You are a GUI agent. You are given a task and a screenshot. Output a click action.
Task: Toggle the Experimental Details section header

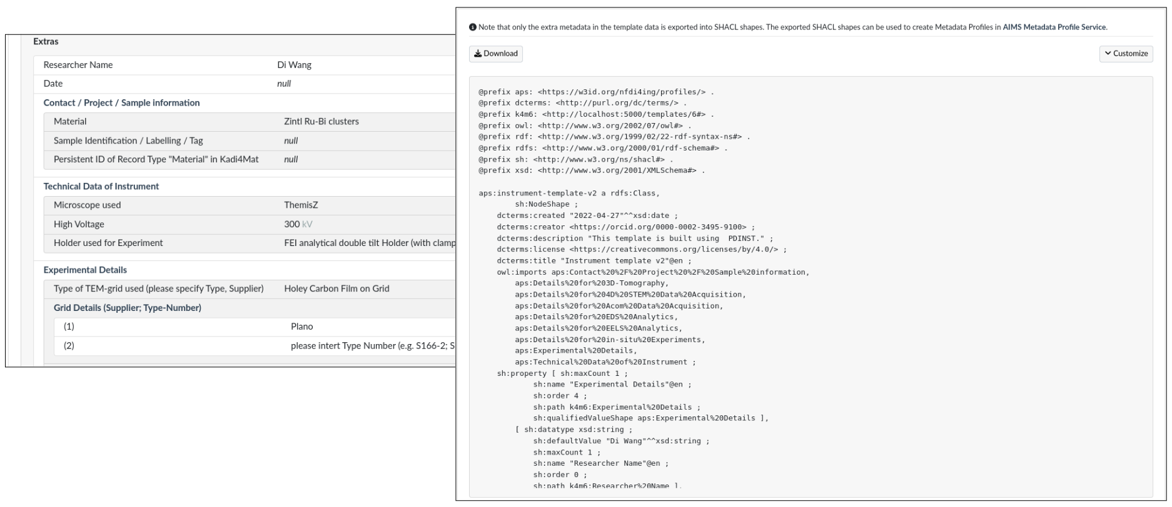click(x=84, y=270)
